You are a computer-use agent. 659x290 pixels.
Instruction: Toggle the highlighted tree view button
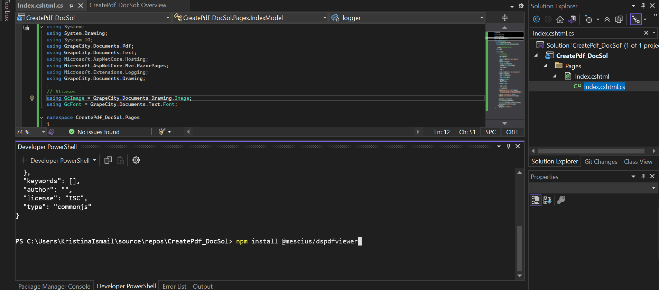(636, 19)
